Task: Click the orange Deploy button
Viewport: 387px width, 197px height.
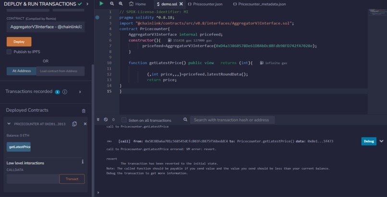Action: pos(19,42)
